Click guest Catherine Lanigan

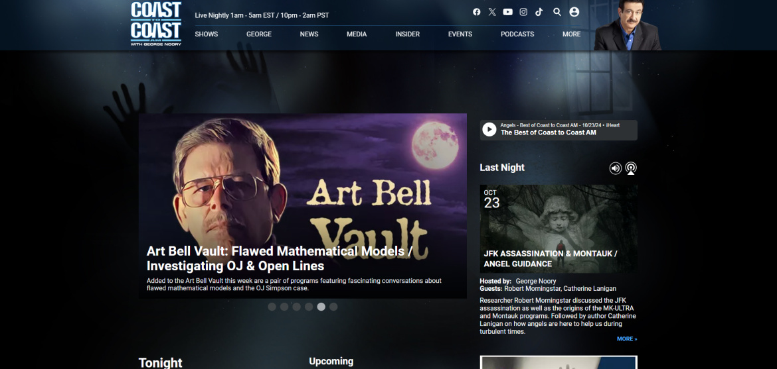[590, 288]
